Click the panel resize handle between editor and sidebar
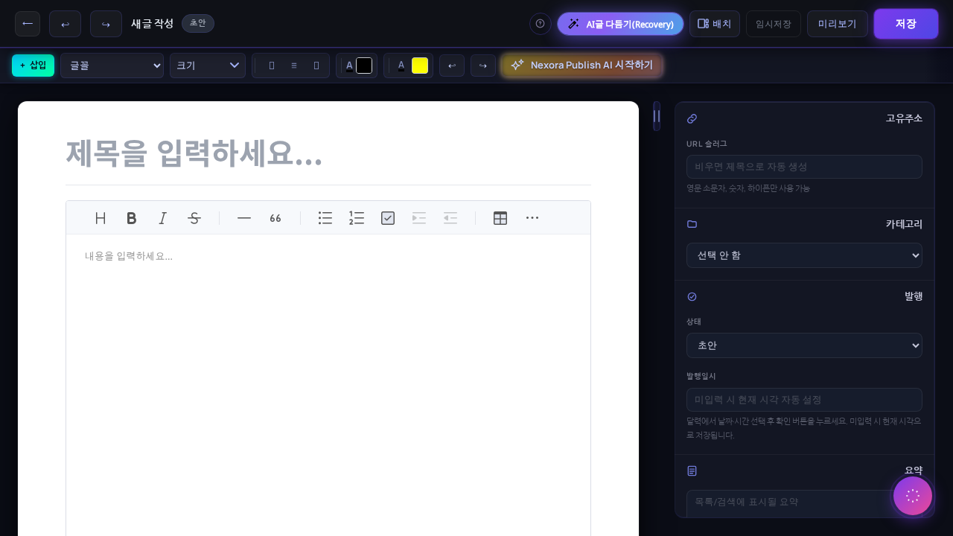 [657, 116]
